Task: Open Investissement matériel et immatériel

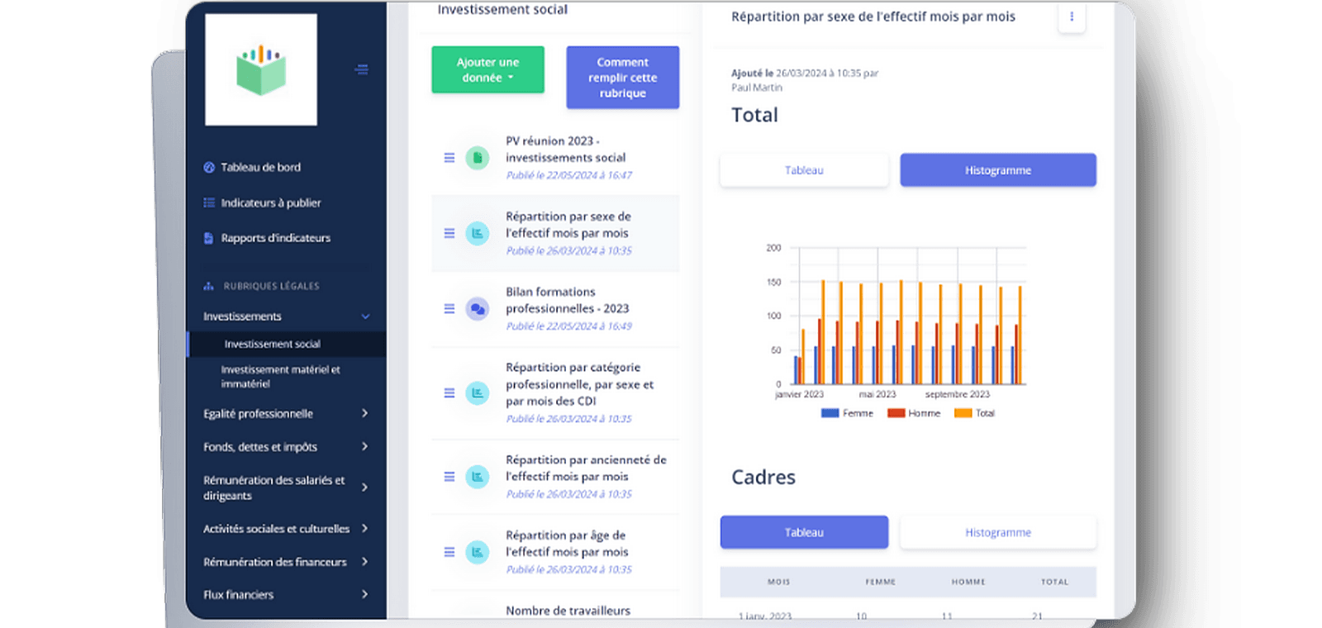Action: click(x=280, y=377)
